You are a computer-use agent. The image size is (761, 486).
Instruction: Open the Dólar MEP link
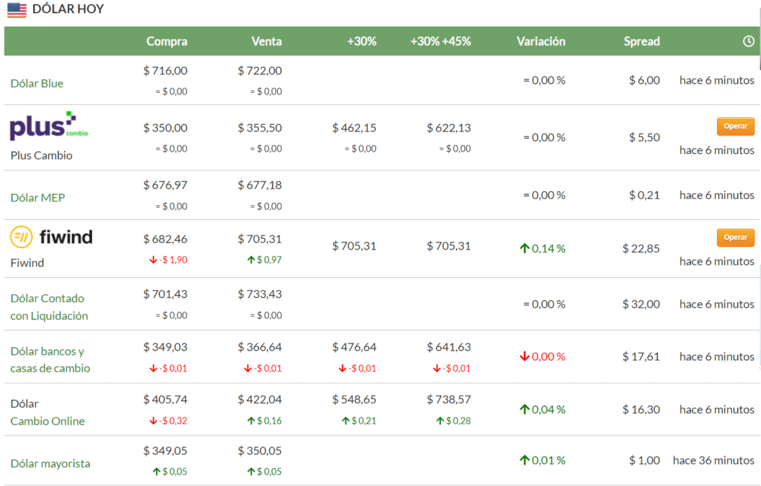pos(37,198)
